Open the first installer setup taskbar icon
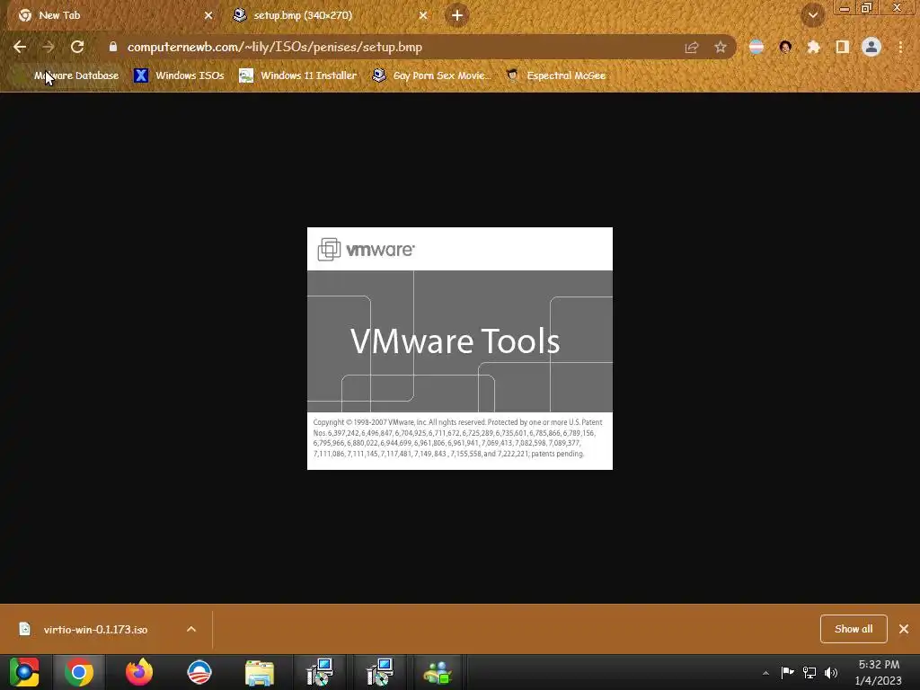 click(x=320, y=672)
